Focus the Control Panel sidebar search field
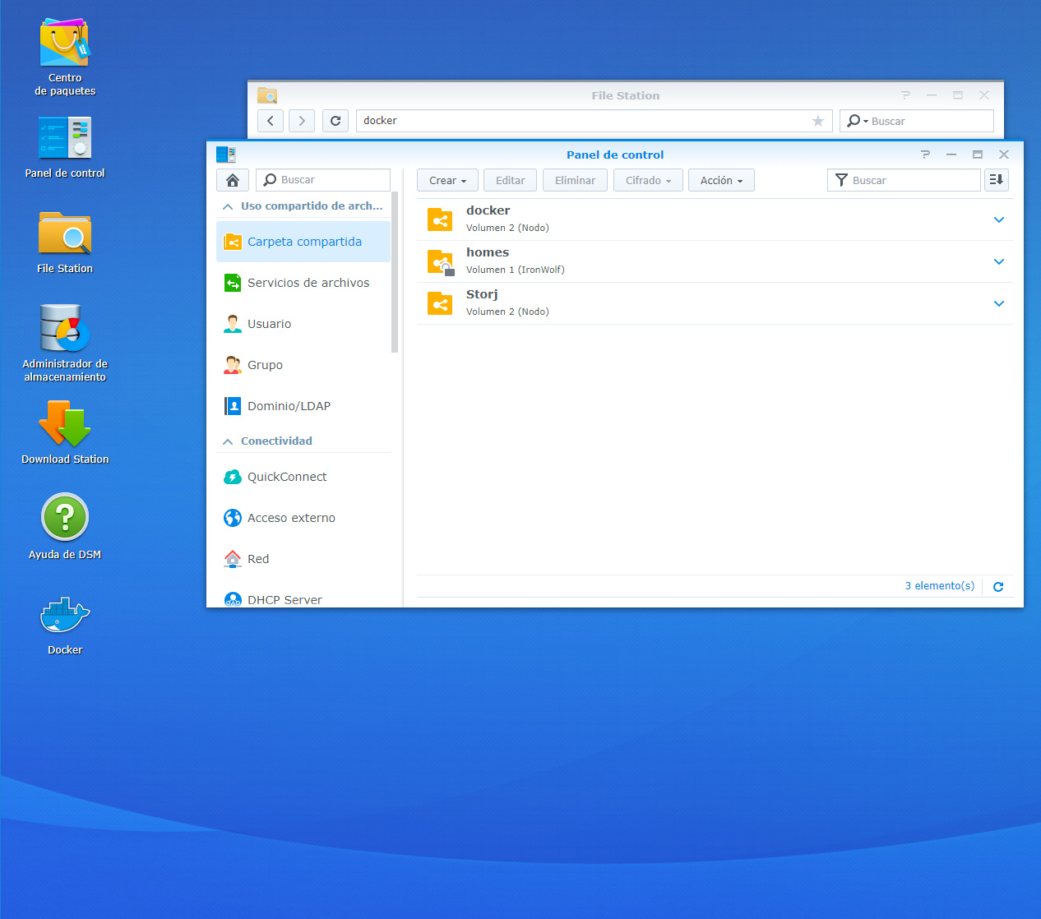Viewport: 1041px width, 919px height. [323, 180]
